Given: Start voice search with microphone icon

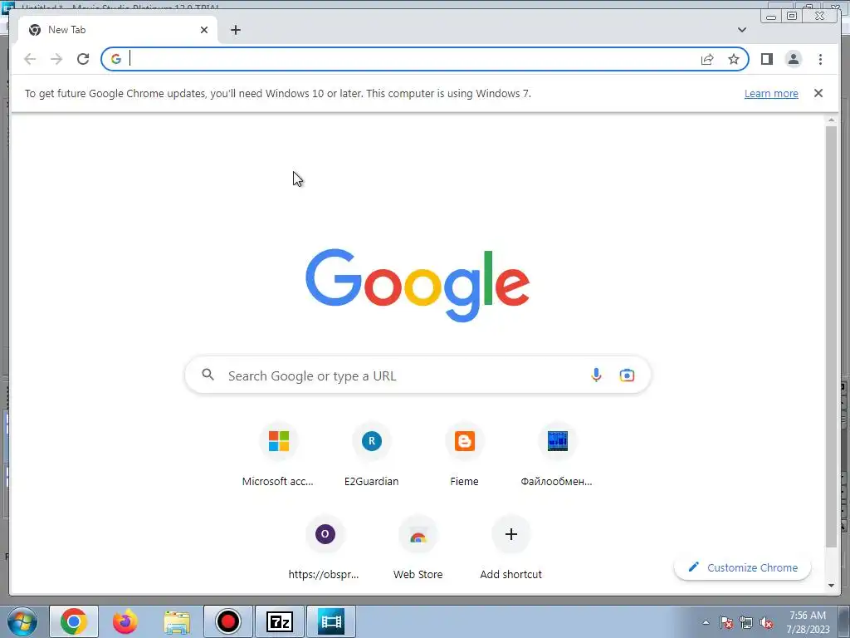Looking at the screenshot, I should pyautogui.click(x=596, y=375).
